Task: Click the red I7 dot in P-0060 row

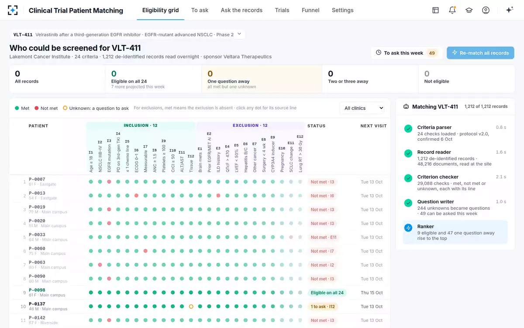Action: pos(145,251)
